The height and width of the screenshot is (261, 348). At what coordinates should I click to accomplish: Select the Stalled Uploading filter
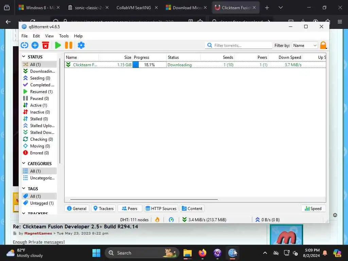(39, 126)
